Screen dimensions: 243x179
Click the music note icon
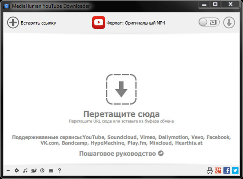[x=25, y=170]
